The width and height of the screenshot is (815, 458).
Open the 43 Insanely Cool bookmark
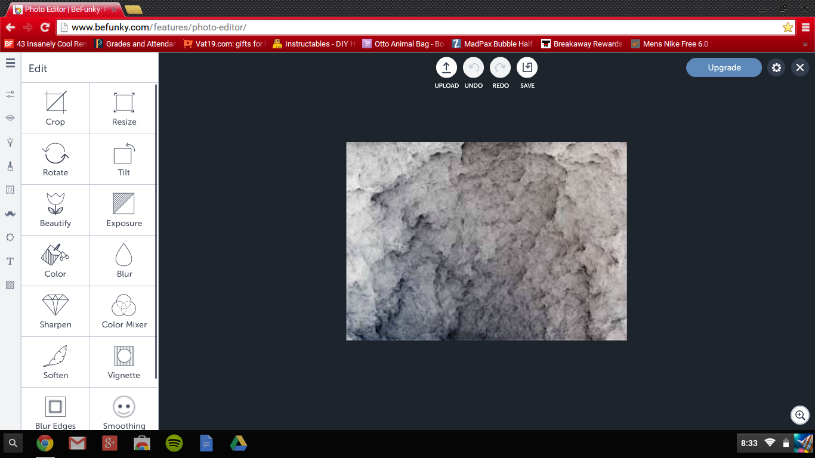coord(45,44)
